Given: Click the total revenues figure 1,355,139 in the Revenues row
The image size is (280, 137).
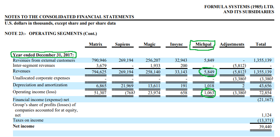Looking at the screenshot, I should tap(263, 72).
